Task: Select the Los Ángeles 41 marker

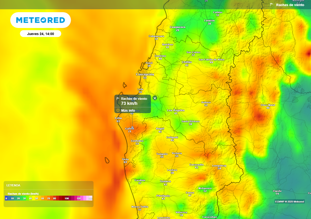Action: click(175, 111)
